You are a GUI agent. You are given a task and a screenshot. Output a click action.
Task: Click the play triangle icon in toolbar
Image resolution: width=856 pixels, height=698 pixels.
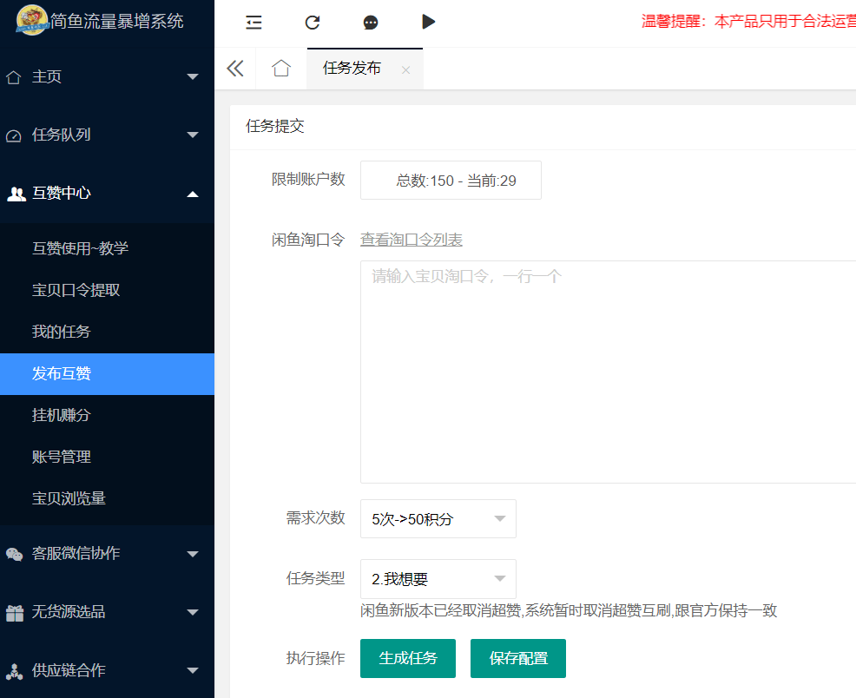(x=428, y=22)
